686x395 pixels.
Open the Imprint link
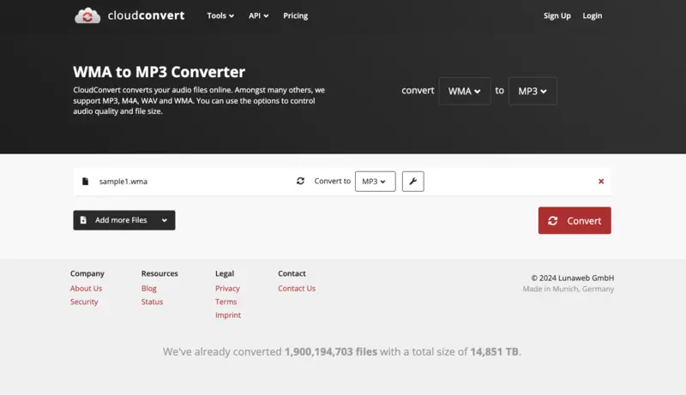(x=228, y=315)
